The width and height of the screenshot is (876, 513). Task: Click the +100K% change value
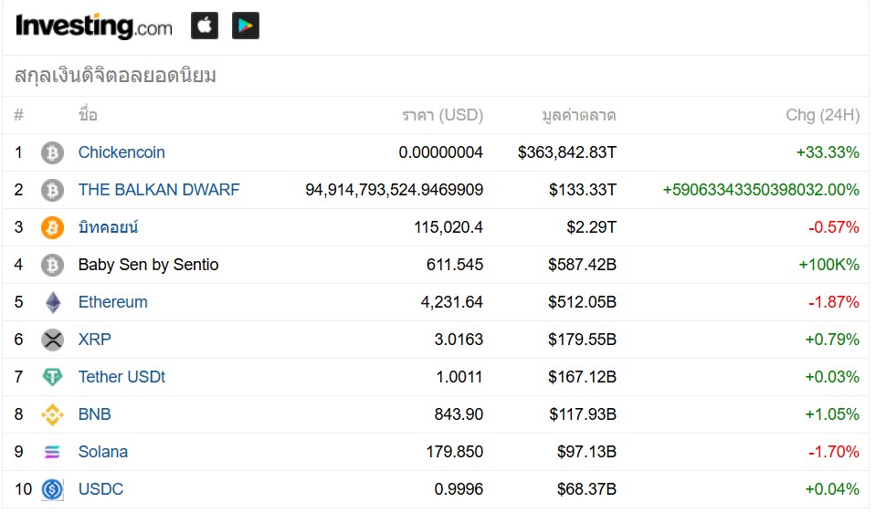point(829,265)
